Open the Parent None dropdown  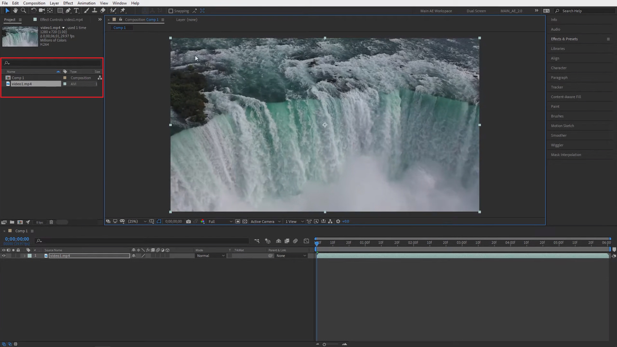point(291,256)
